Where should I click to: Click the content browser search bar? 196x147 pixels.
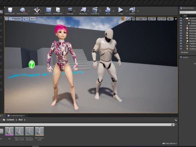87,125
